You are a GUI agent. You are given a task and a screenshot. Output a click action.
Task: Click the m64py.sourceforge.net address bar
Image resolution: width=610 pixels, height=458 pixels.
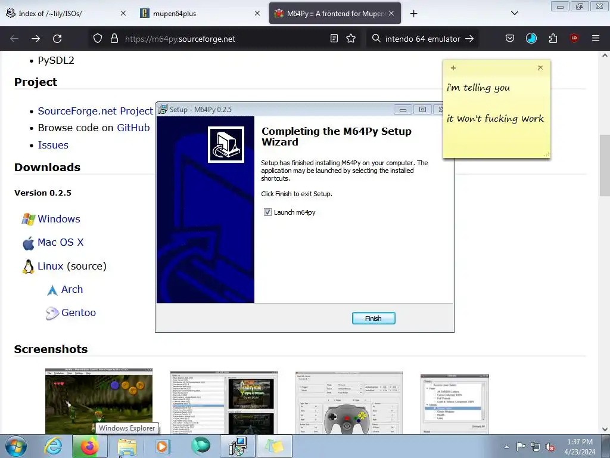click(224, 39)
